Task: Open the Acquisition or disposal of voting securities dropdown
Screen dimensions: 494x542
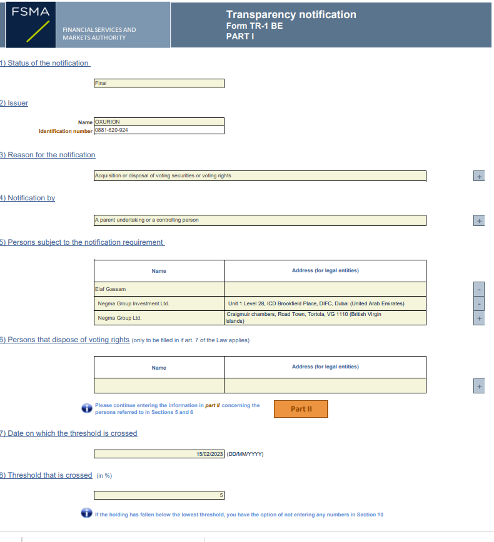Action: pyautogui.click(x=260, y=176)
